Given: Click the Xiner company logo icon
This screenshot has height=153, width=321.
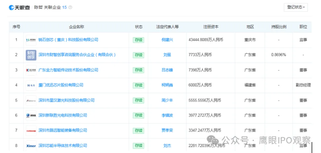Looking at the screenshot, I should tap(31, 146).
